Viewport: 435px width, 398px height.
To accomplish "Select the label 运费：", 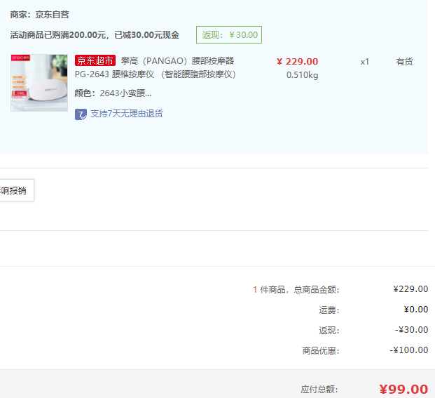I will [329, 310].
